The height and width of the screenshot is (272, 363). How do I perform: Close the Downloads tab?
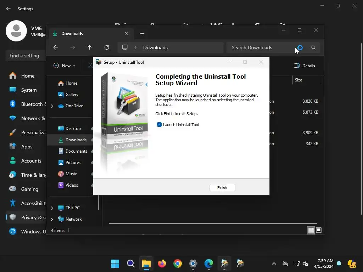coord(127,33)
